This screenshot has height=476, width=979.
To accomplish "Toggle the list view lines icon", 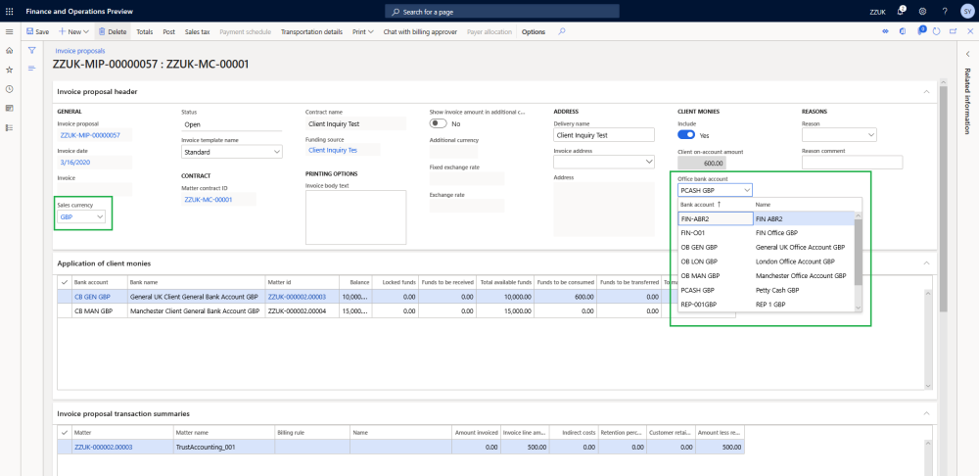I will [32, 69].
